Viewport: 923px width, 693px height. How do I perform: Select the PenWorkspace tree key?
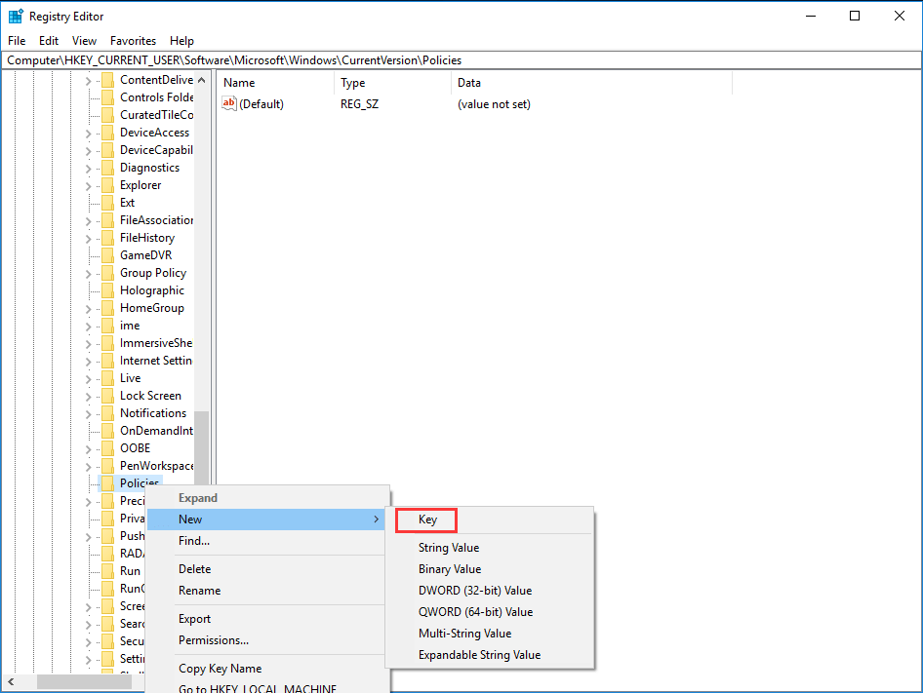tap(156, 466)
